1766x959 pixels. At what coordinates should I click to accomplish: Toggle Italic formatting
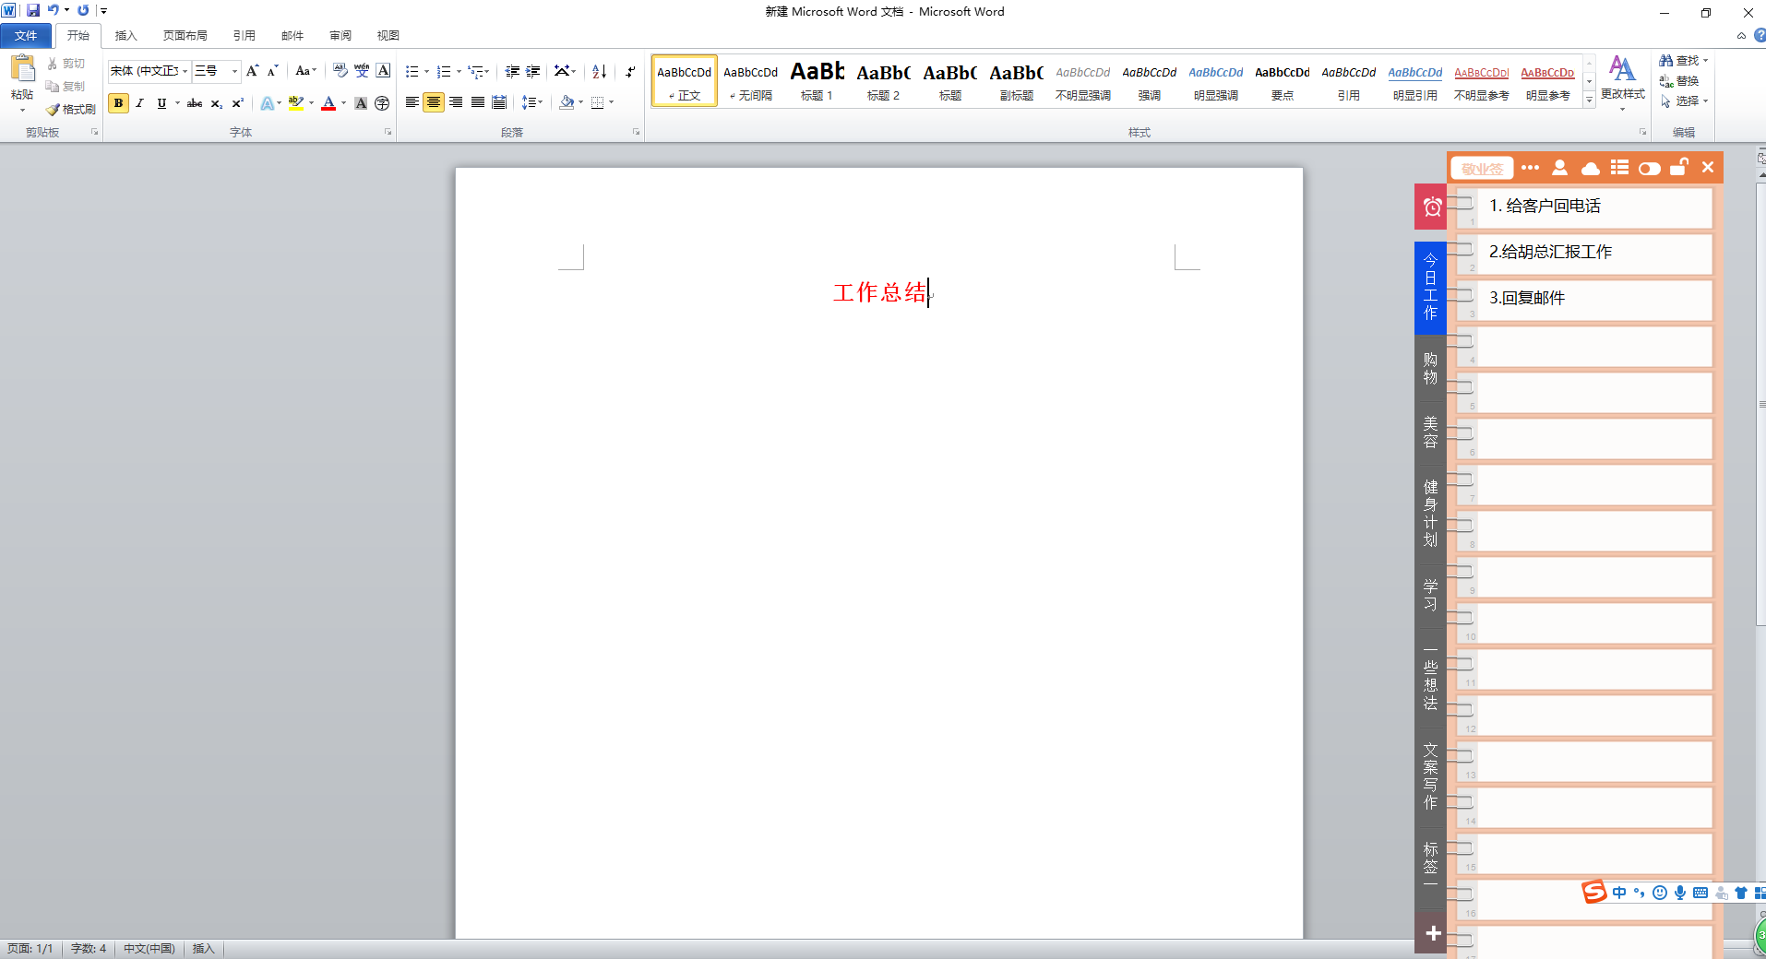139,103
